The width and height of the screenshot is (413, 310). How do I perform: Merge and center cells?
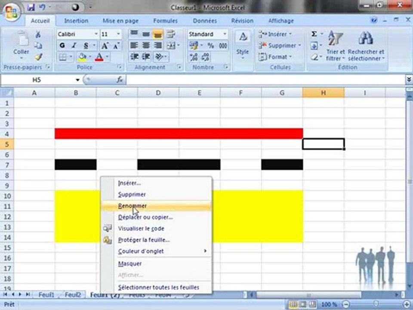[x=171, y=46]
